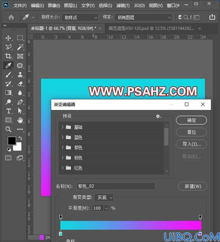220x242 pixels.
Task: Reset default foreground and background colors
Action: coord(9,150)
